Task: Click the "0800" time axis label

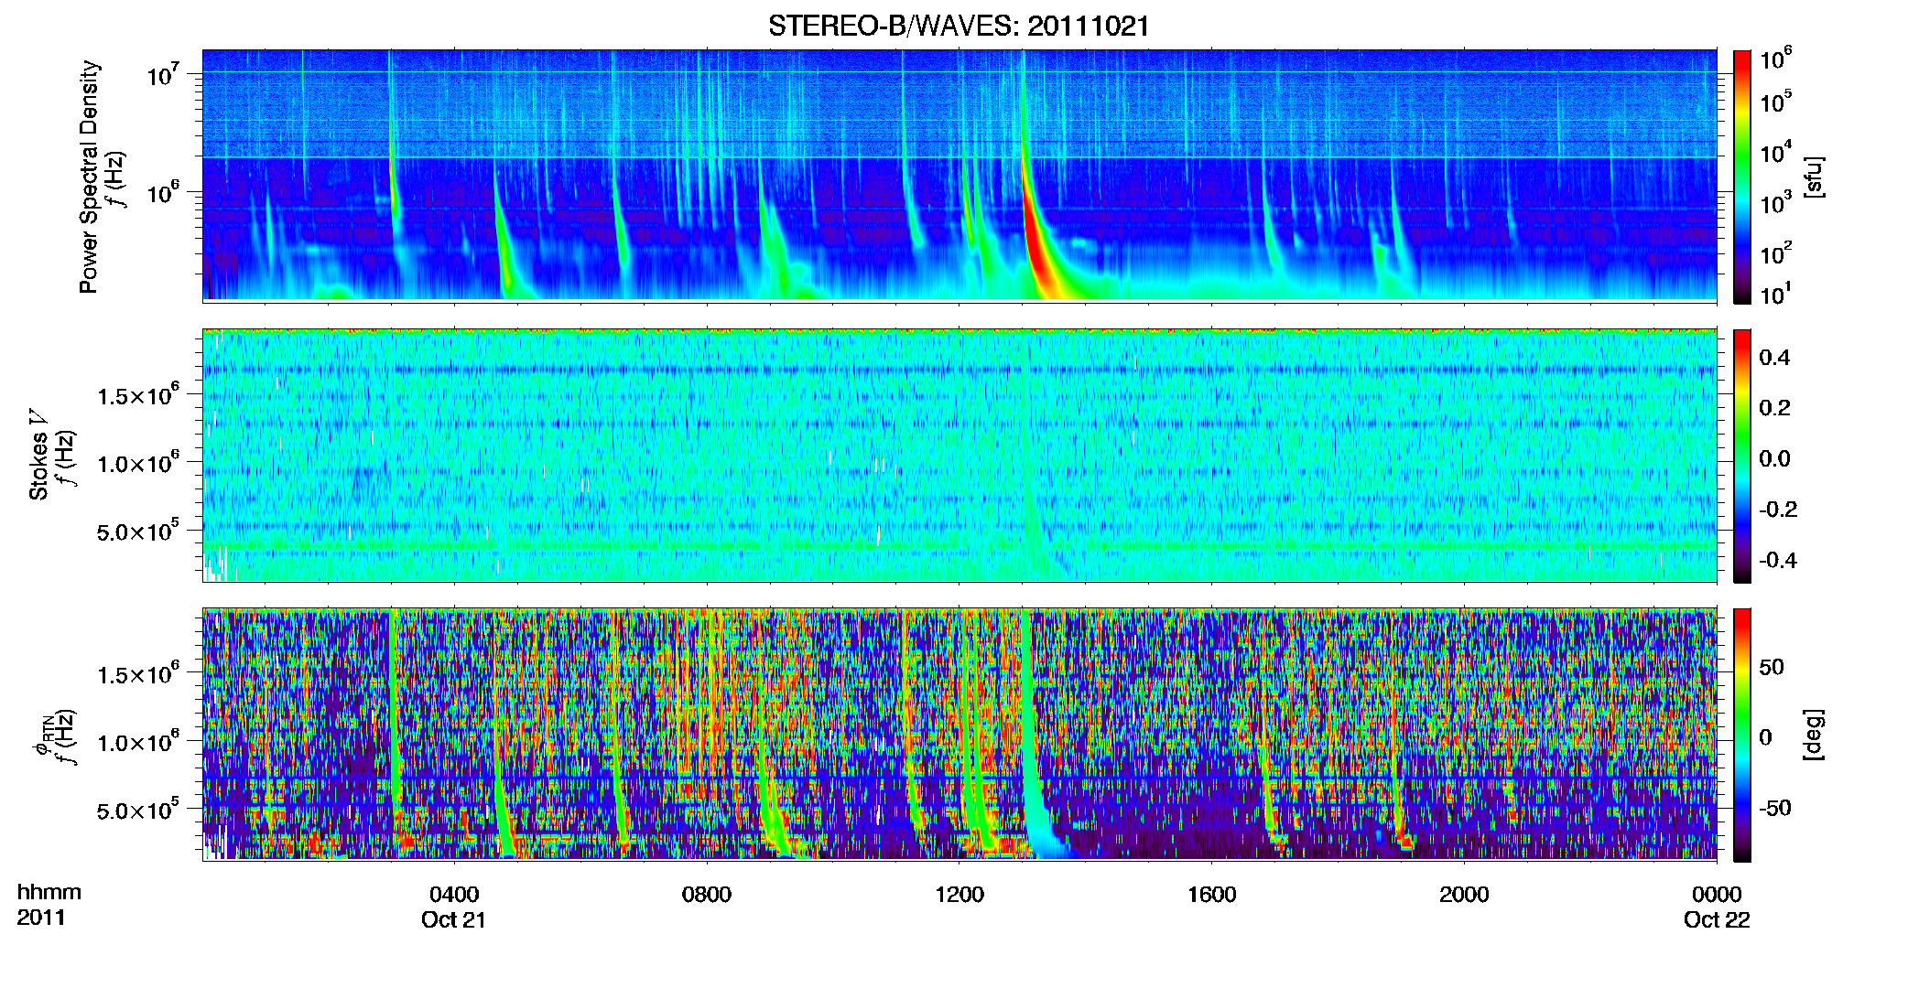Action: pos(707,895)
